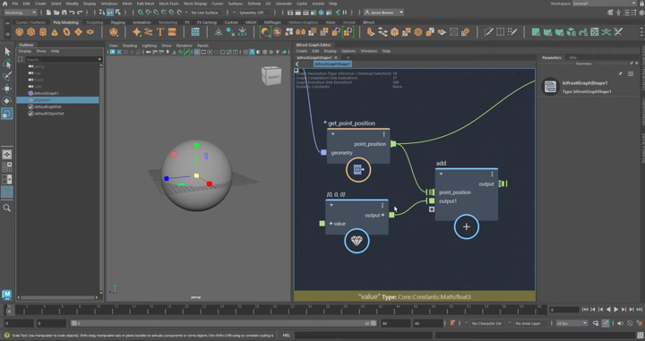Open the Parameters panel hamburger menu
Screen dimensions: 645x341
pyautogui.click(x=631, y=74)
